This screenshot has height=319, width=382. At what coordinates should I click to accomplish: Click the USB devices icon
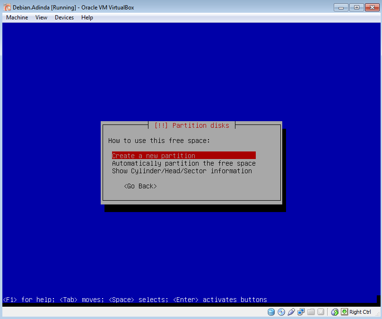tap(291, 312)
